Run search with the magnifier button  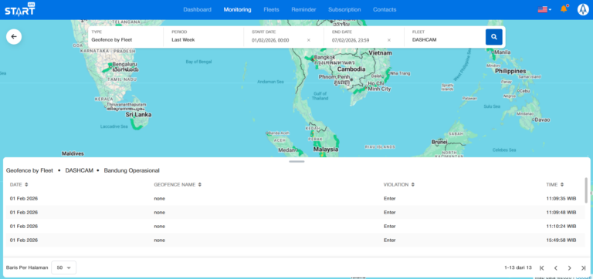(x=494, y=37)
